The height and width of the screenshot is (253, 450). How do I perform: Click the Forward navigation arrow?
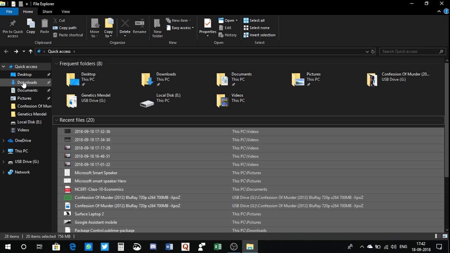tap(16, 51)
